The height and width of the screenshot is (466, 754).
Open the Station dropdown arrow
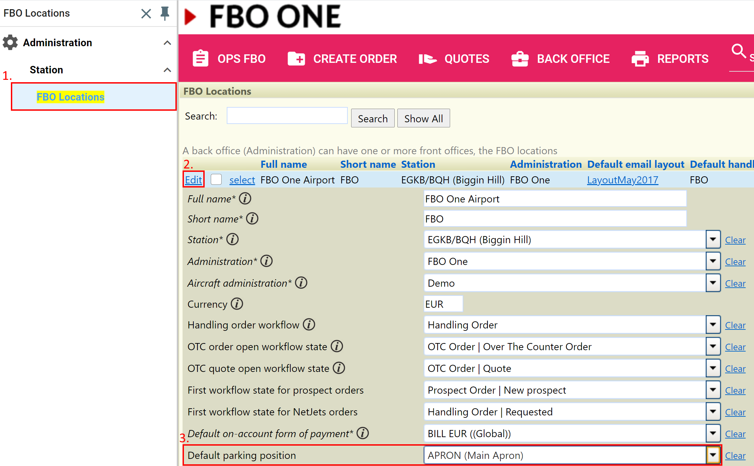tap(713, 239)
